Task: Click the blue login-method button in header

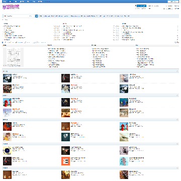Action: pyautogui.click(x=141, y=6)
